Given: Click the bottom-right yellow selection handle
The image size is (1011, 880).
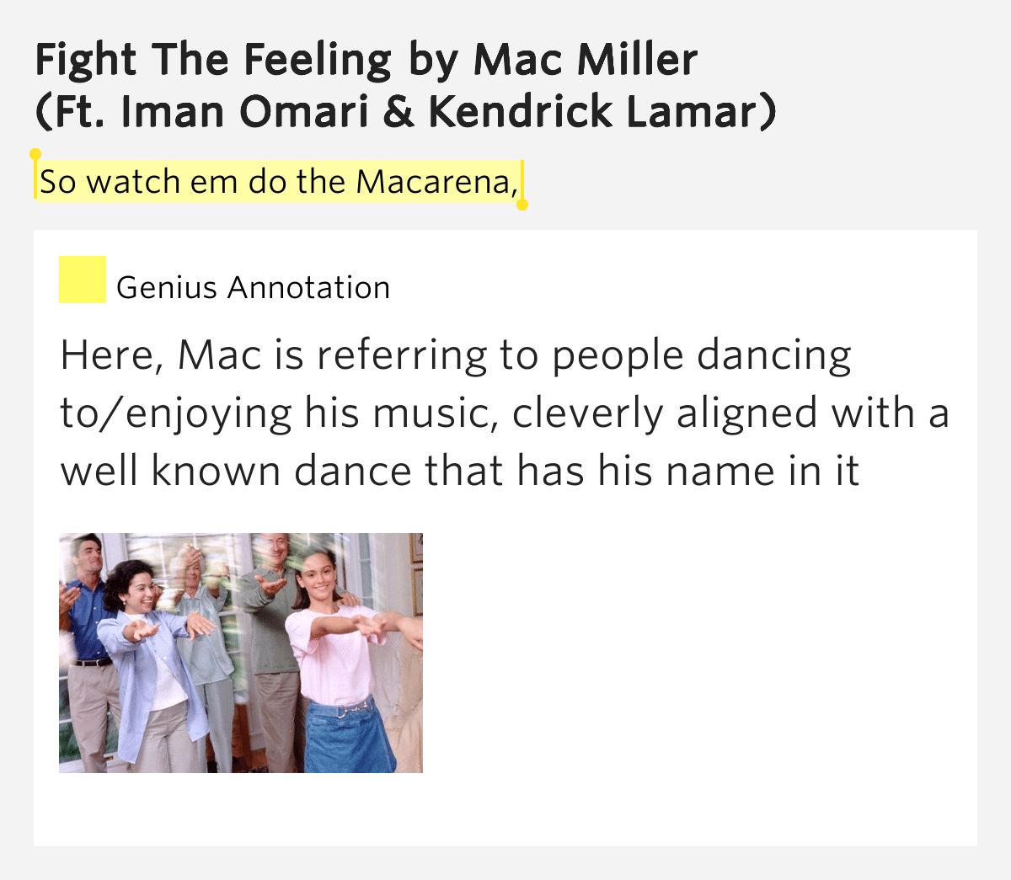Looking at the screenshot, I should pos(522,205).
